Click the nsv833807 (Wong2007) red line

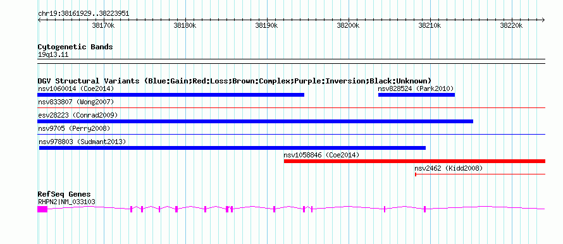coord(291,107)
